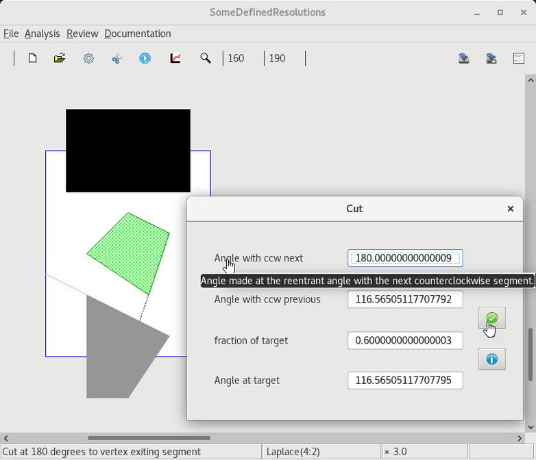This screenshot has height=460, width=536.
Task: Open the Analysis menu
Action: [42, 34]
